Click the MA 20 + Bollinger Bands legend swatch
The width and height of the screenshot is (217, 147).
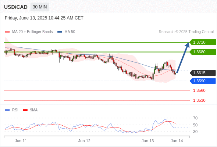coord(7,32)
